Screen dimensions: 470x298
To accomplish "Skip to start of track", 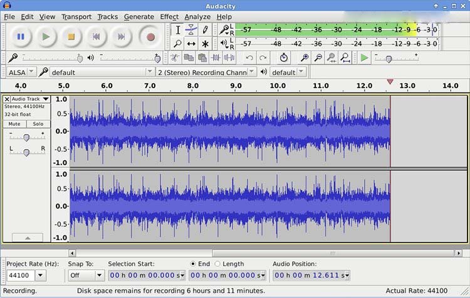I will pyautogui.click(x=97, y=37).
